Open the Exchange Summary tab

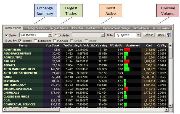pyautogui.click(x=35, y=28)
